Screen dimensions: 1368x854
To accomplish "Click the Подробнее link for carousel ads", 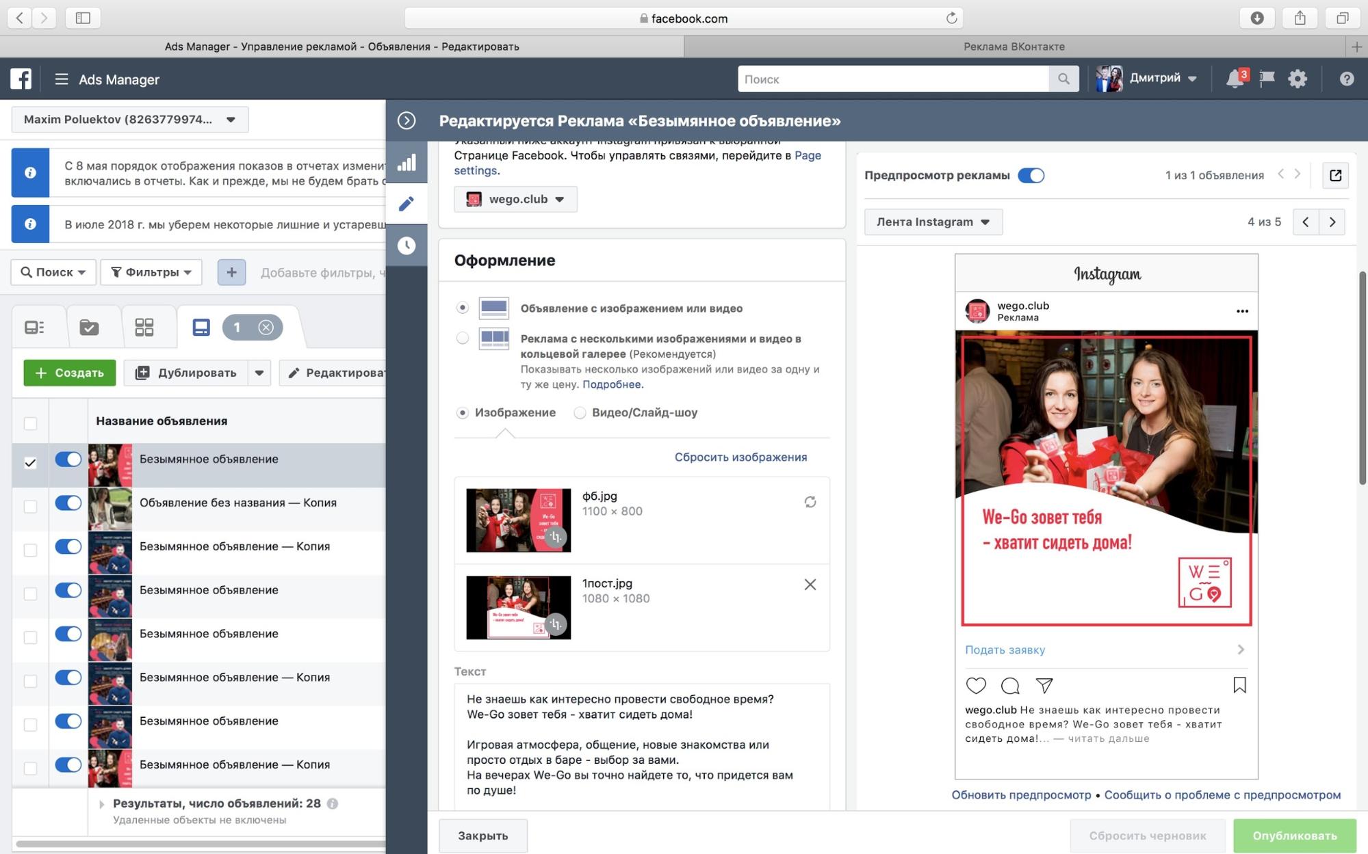I will pyautogui.click(x=611, y=385).
